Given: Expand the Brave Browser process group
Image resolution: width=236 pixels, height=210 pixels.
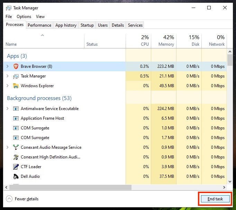Looking at the screenshot, I should (7, 66).
